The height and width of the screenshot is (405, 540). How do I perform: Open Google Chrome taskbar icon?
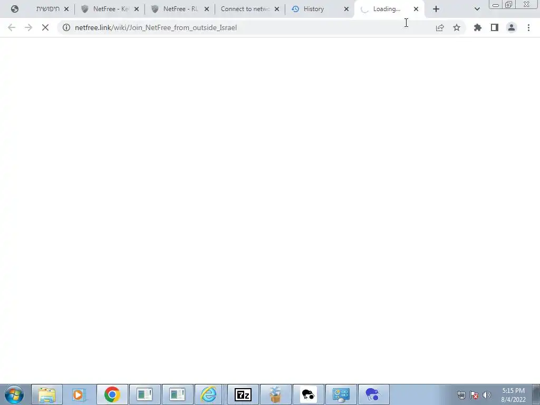tap(112, 394)
